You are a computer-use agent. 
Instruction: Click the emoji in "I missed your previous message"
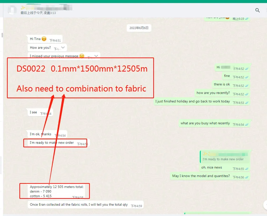[82, 56]
